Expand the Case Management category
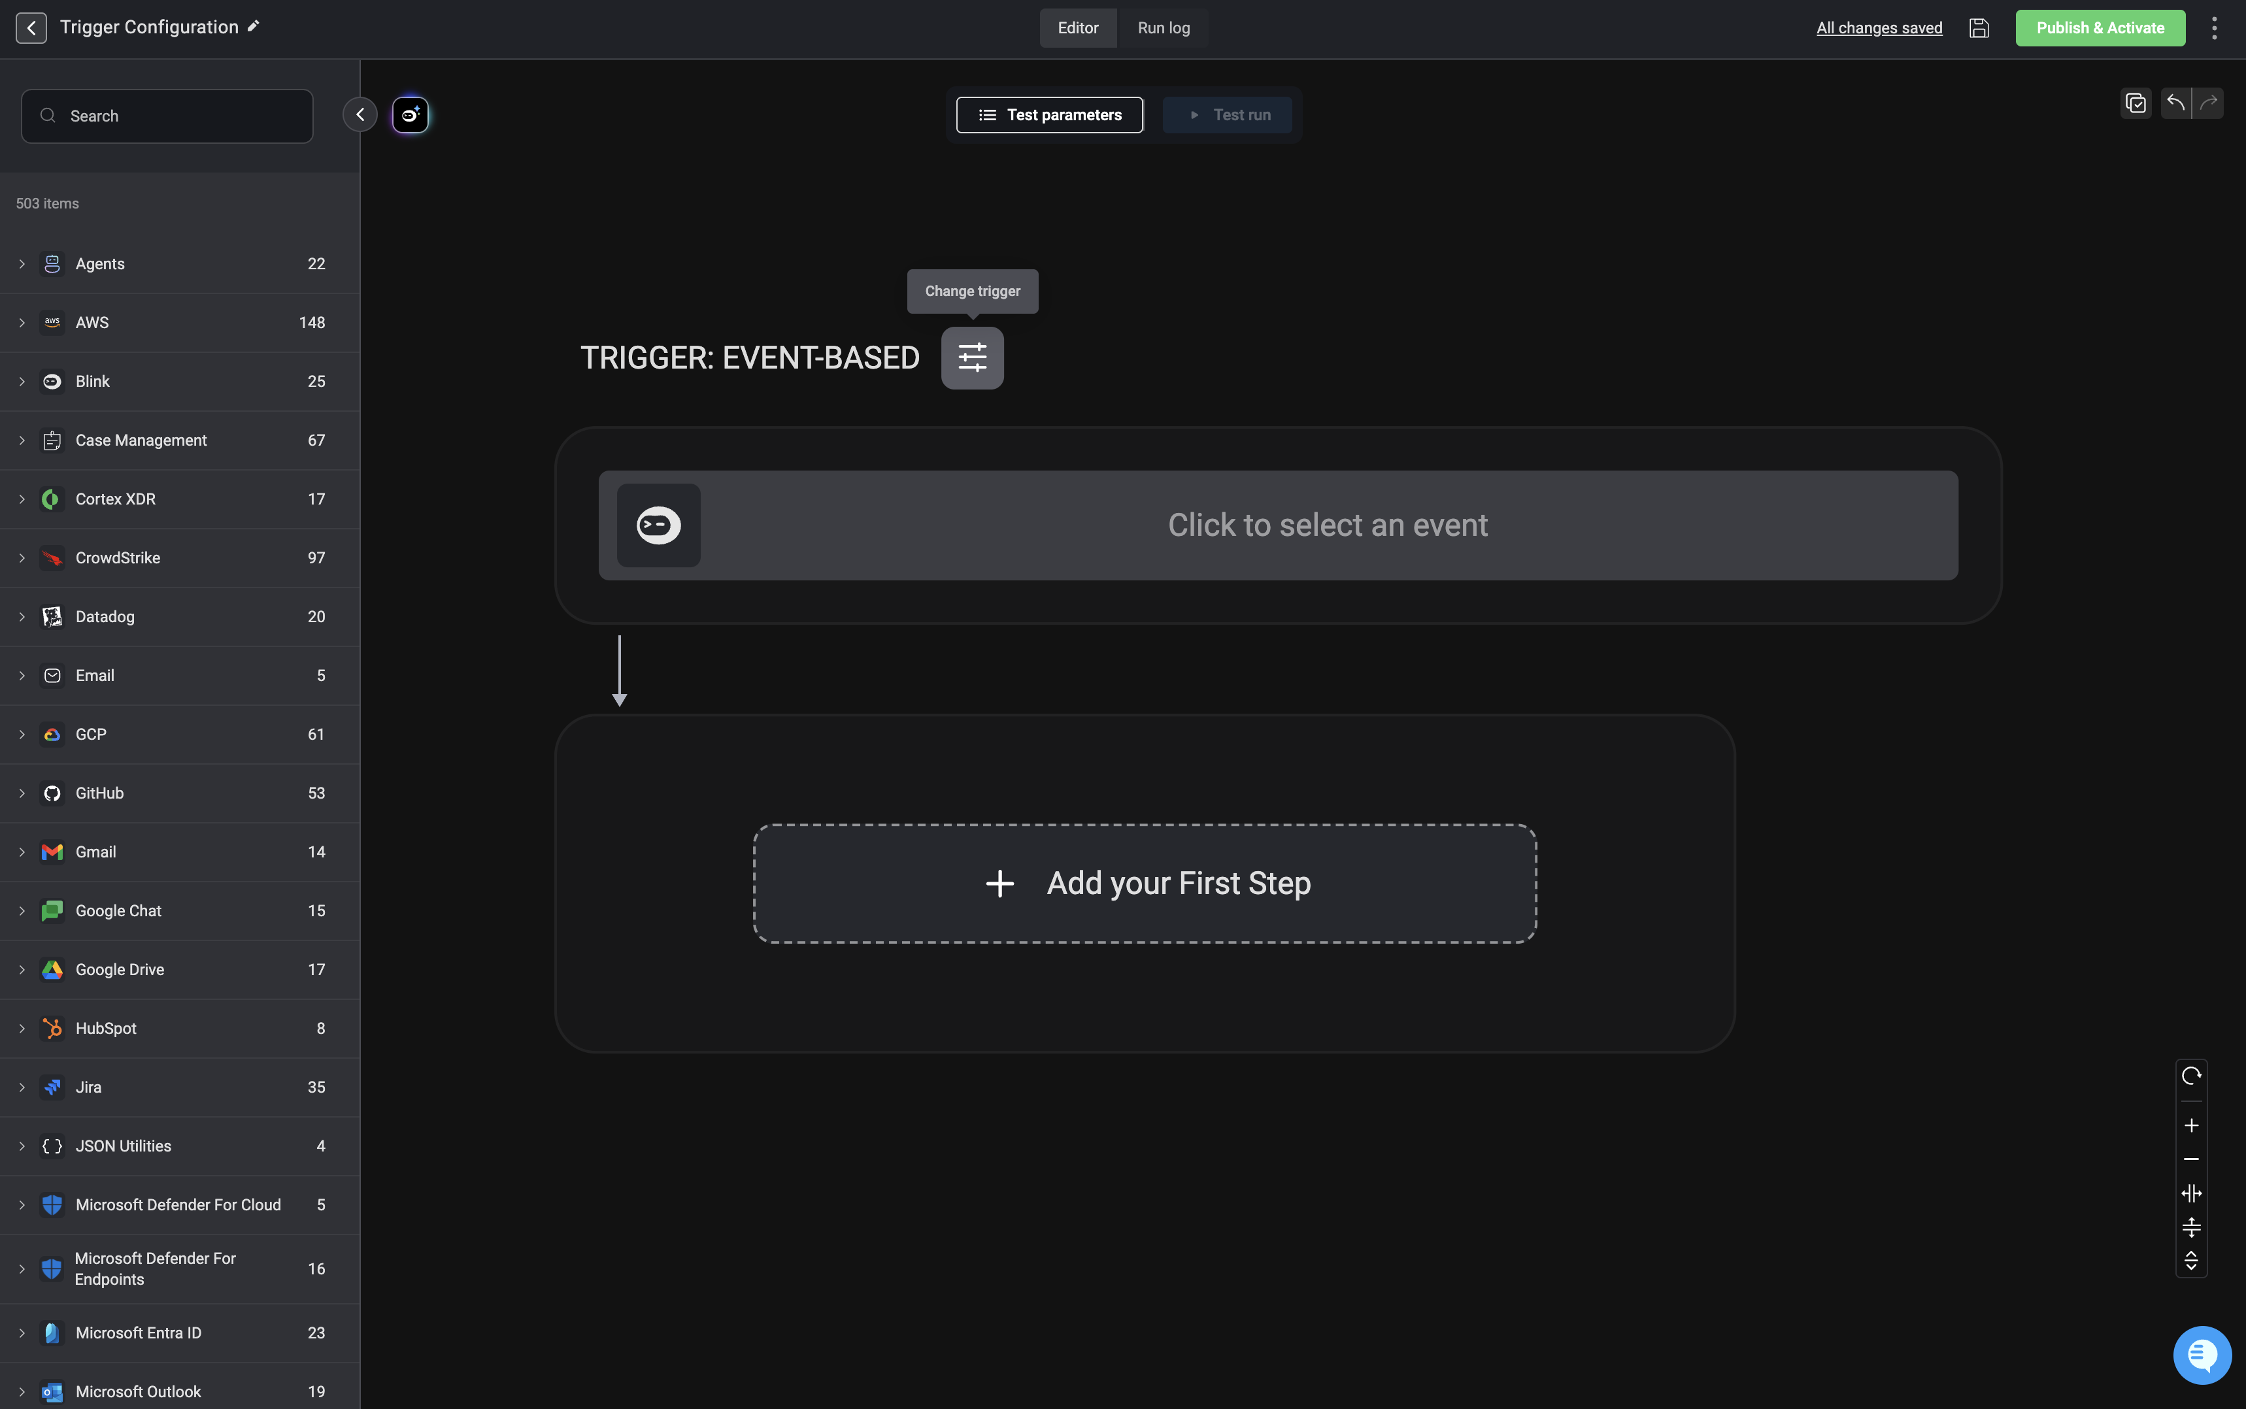2246x1409 pixels. 22,440
